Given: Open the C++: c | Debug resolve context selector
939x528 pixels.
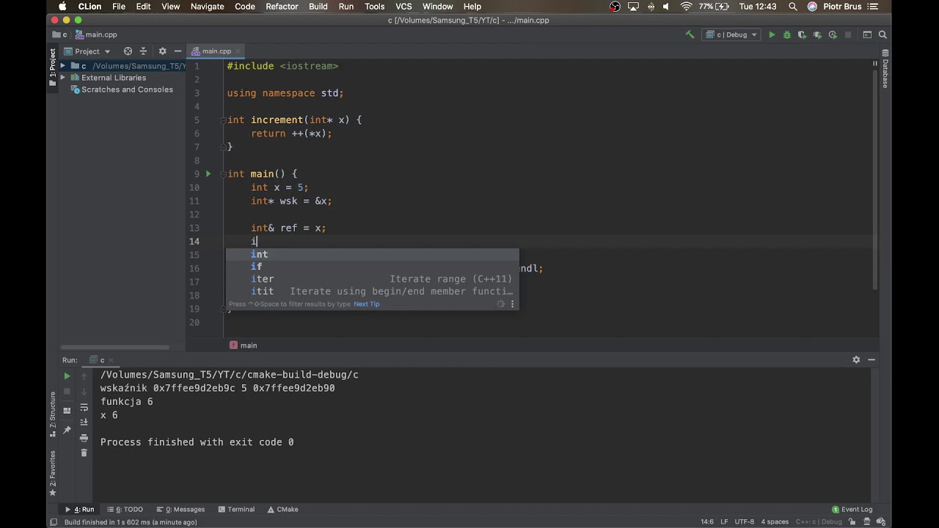Looking at the screenshot, I should (818, 522).
